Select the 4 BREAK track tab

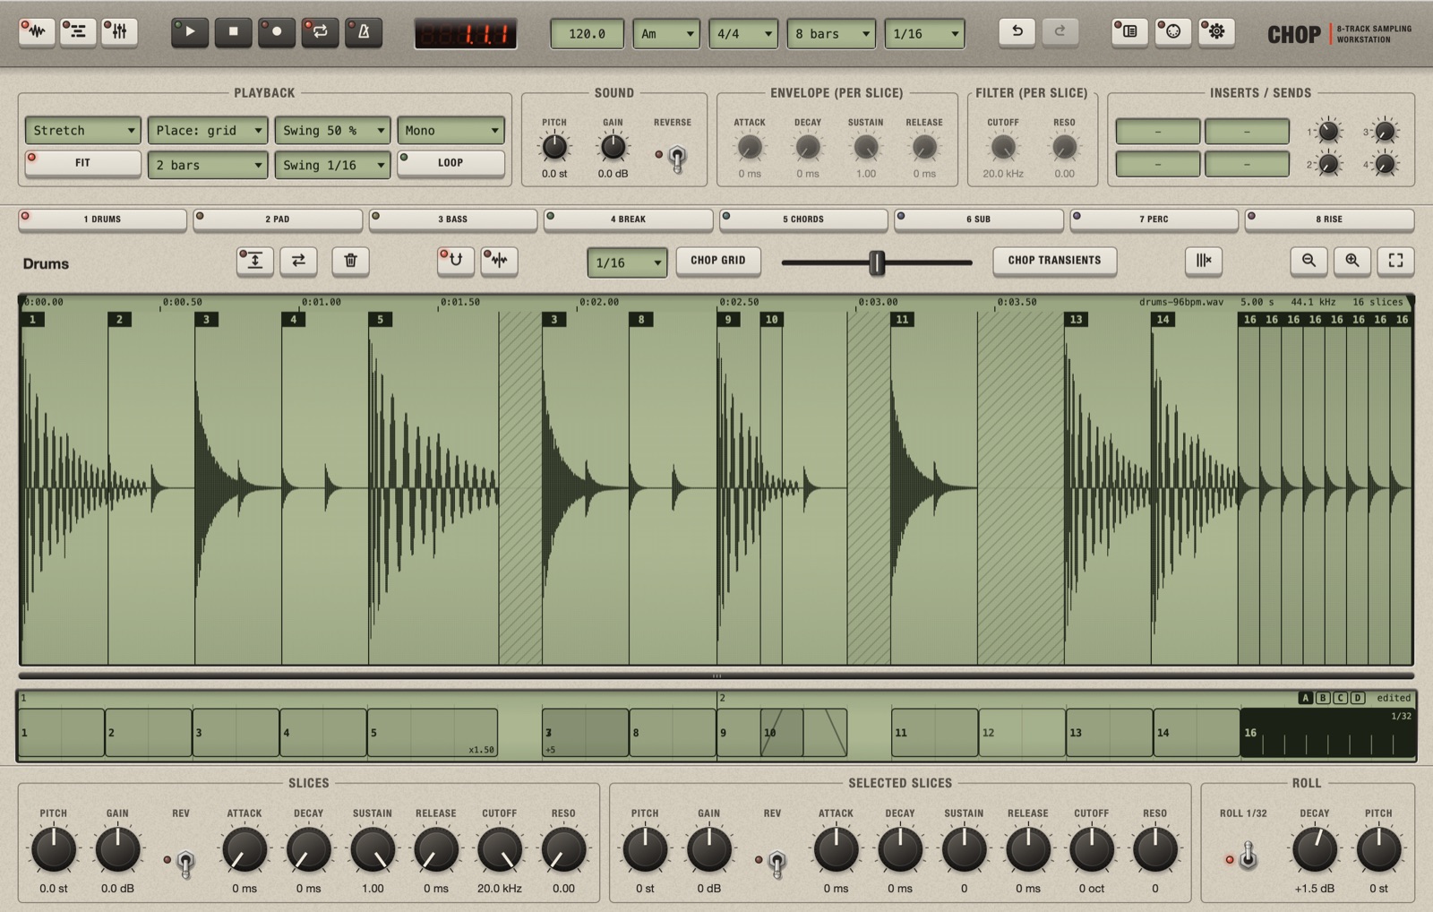click(x=628, y=219)
